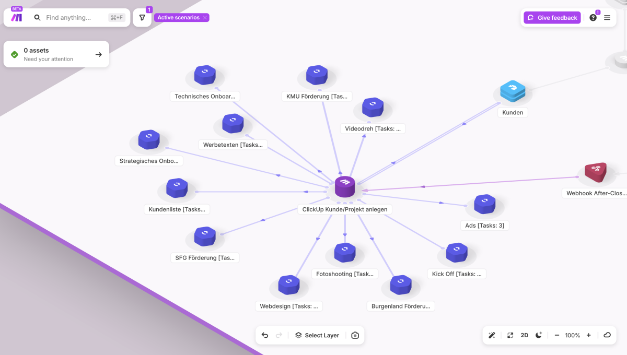Select the Videodreh node icon

point(373,108)
